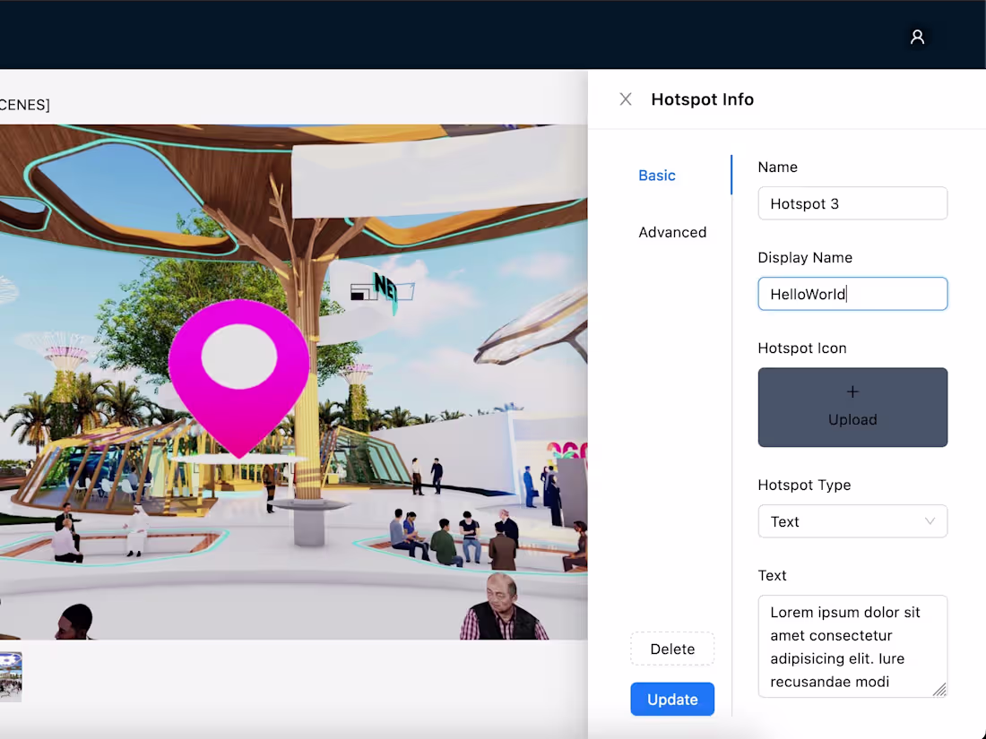This screenshot has height=739, width=986.
Task: Switch to the Basic tab
Action: pyautogui.click(x=657, y=176)
